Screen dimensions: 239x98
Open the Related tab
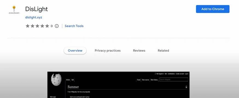(163, 51)
